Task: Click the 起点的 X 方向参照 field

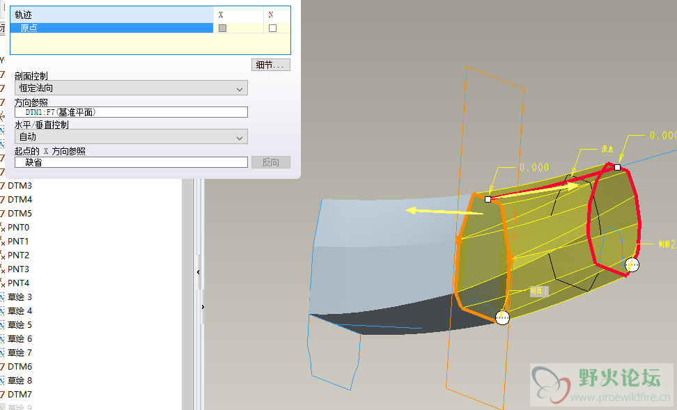Action: point(131,162)
